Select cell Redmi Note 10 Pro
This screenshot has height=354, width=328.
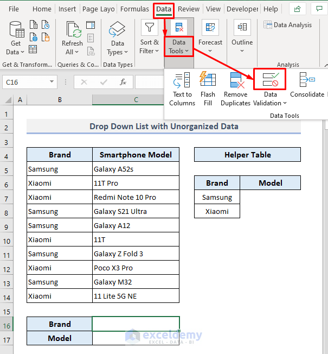point(136,197)
